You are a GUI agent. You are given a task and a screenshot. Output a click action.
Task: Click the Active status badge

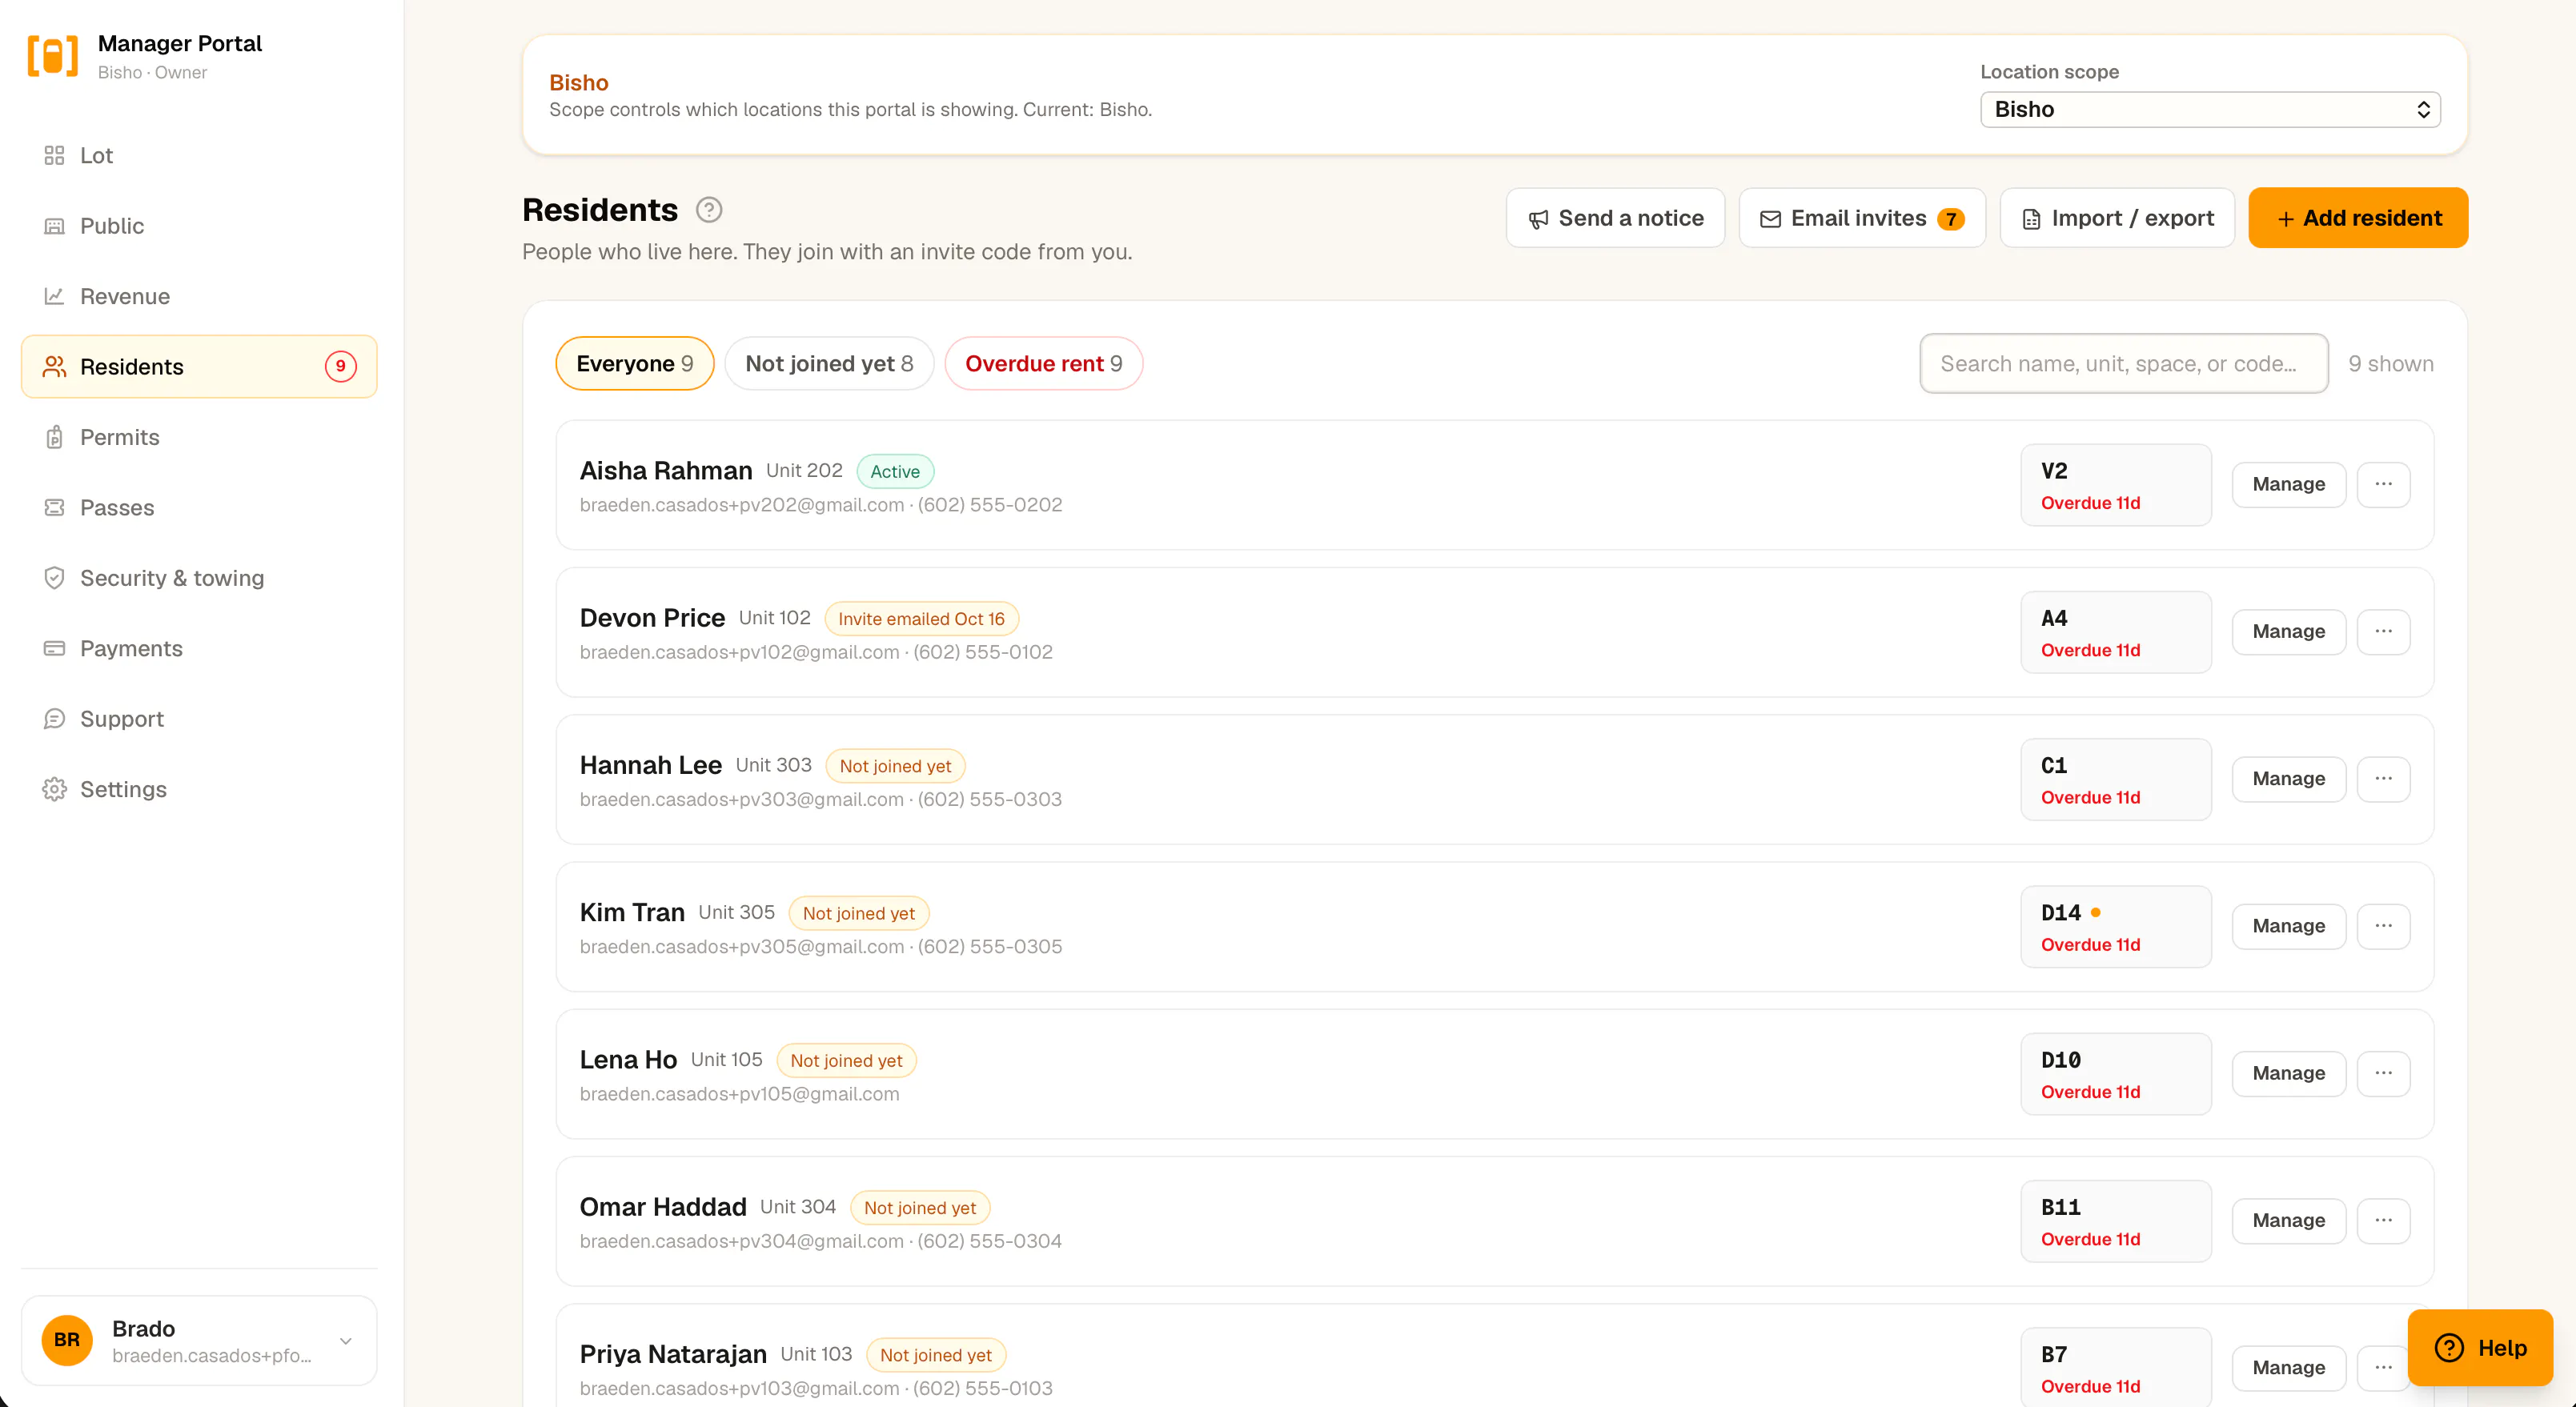[895, 472]
